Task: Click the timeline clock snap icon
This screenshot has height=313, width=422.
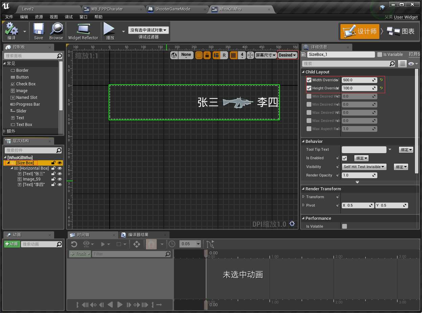Action: (172, 244)
